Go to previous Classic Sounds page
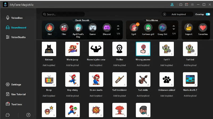This screenshot has width=213, height=119. click(x=118, y=26)
